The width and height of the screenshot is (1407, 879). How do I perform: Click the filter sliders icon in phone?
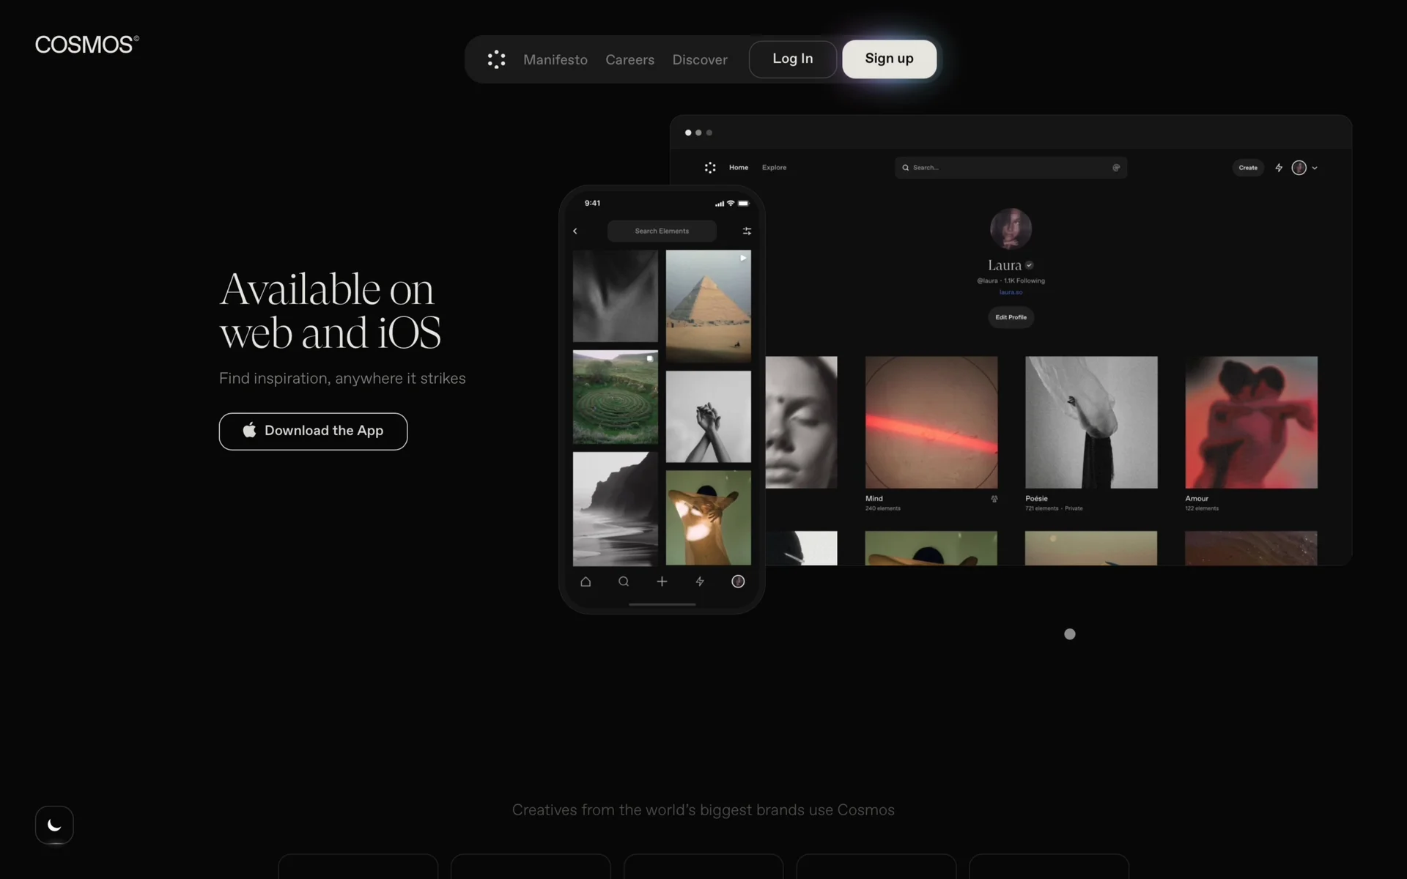click(747, 231)
